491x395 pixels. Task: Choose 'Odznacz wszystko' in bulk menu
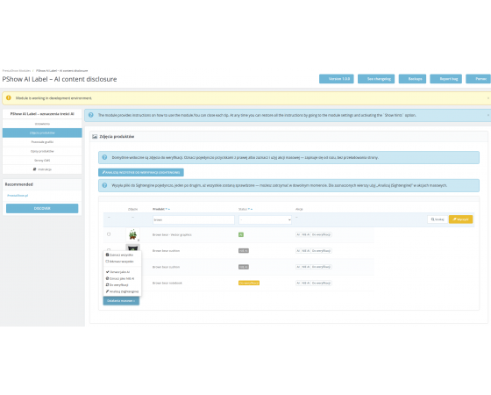click(x=122, y=262)
